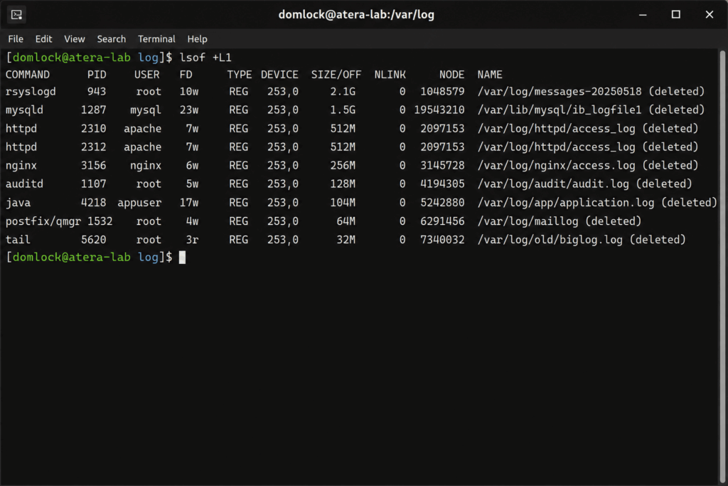Click the size value 128M
The height and width of the screenshot is (486, 728).
(343, 184)
